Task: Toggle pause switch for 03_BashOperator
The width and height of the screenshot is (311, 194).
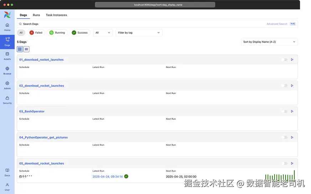Action: [x=284, y=112]
